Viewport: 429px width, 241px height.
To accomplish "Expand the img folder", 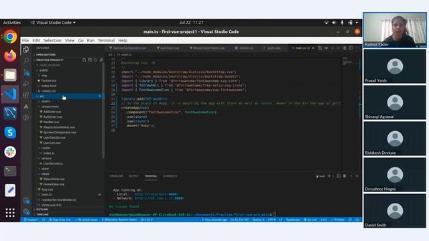I will point(44,76).
